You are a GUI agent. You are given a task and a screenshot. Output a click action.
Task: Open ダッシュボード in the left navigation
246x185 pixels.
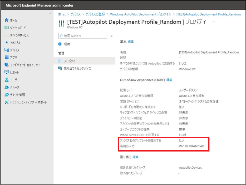tap(18, 28)
